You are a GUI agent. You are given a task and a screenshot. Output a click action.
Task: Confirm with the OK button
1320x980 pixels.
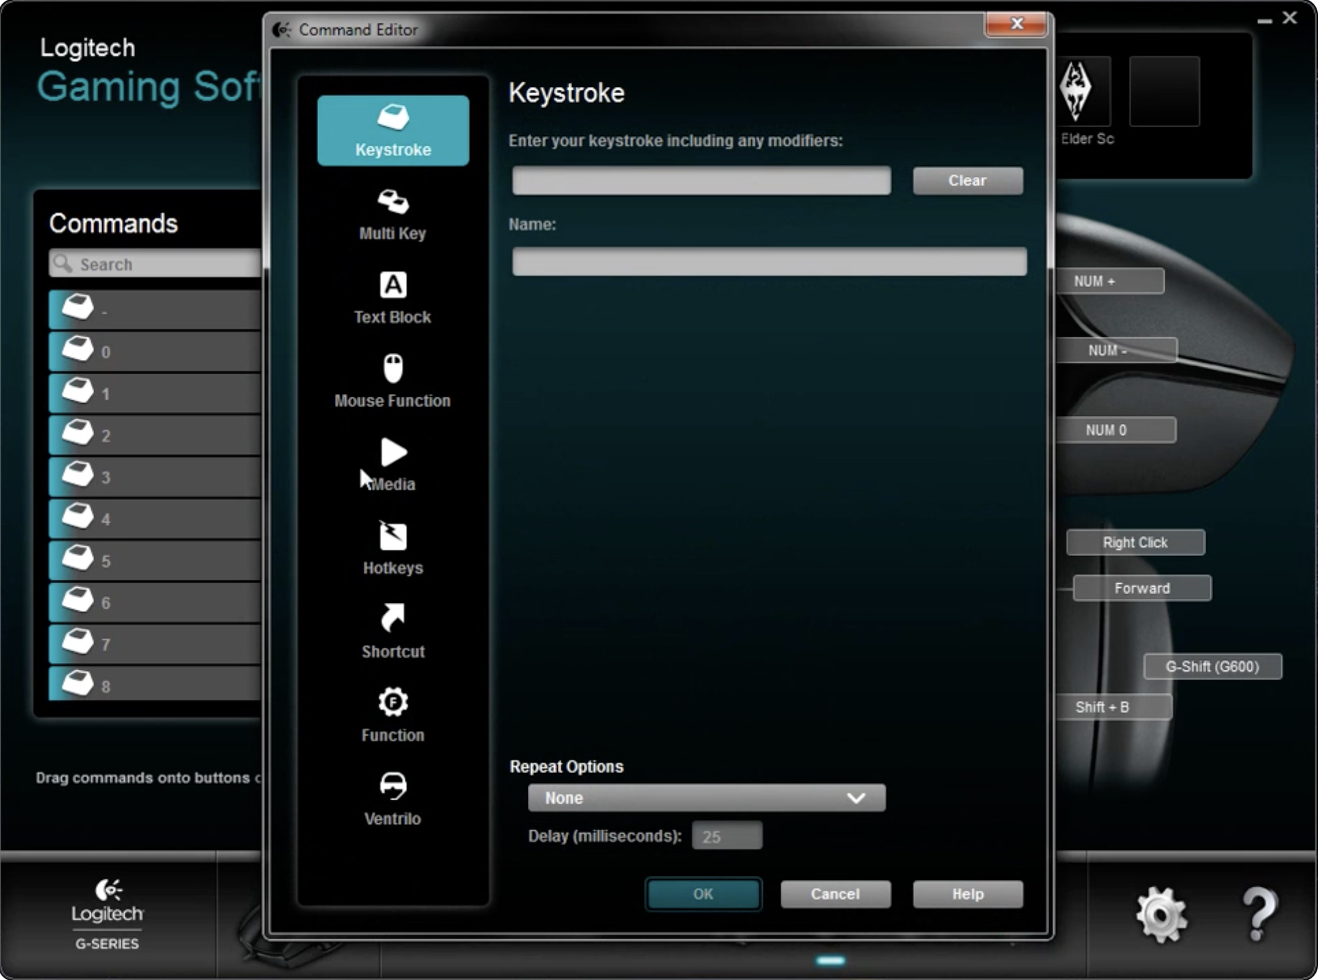click(703, 894)
